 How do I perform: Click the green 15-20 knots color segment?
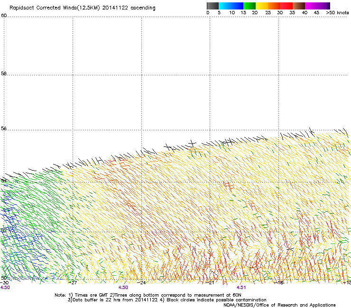(x=249, y=6)
